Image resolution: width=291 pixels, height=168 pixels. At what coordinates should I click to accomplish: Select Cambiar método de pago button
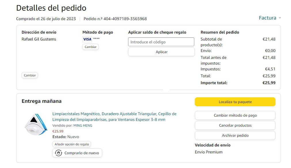coord(235,115)
